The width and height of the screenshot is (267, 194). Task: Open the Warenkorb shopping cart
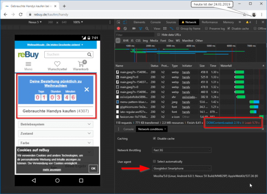(x=81, y=66)
